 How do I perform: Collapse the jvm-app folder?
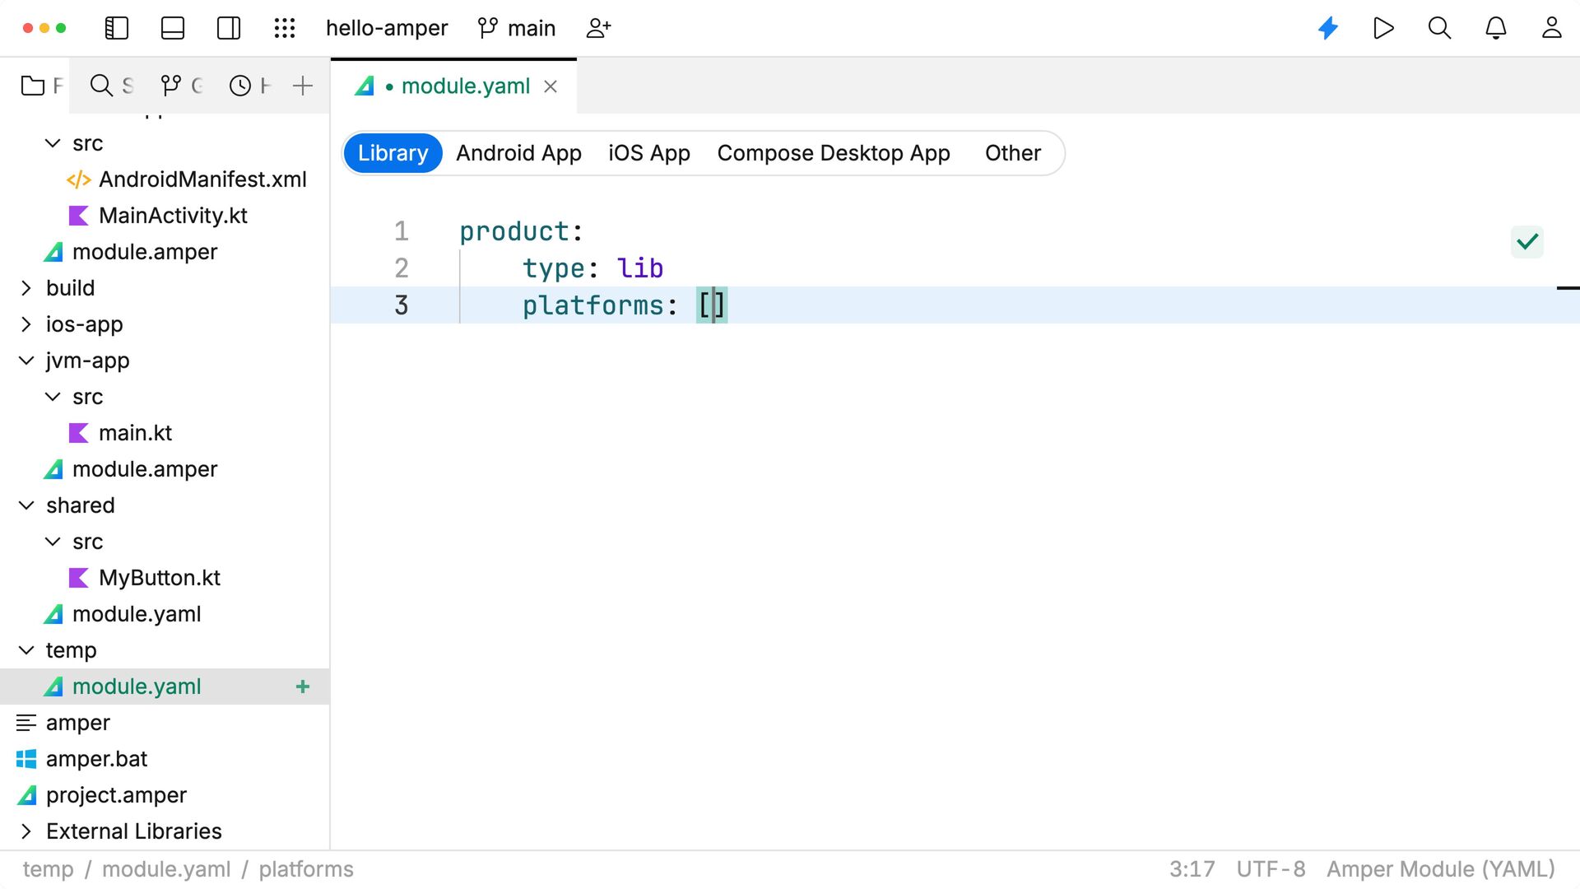pos(26,361)
